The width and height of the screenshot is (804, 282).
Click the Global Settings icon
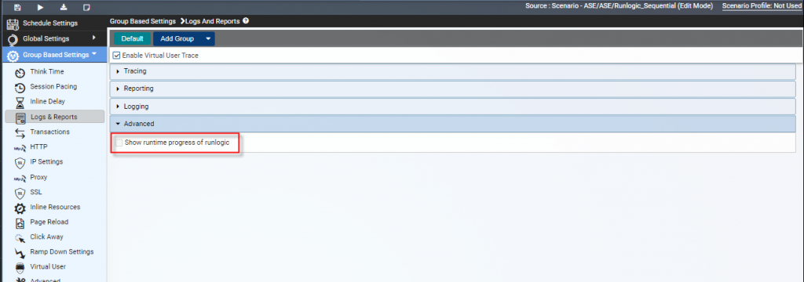(13, 39)
